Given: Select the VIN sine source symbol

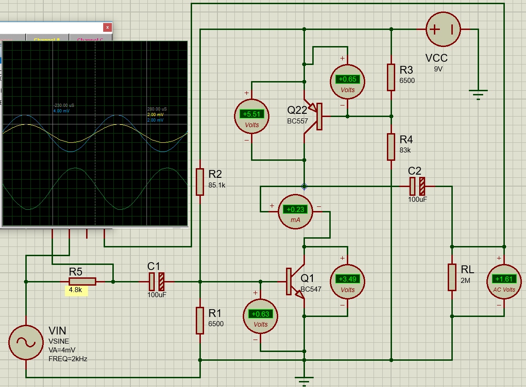Looking at the screenshot, I should 26,343.
